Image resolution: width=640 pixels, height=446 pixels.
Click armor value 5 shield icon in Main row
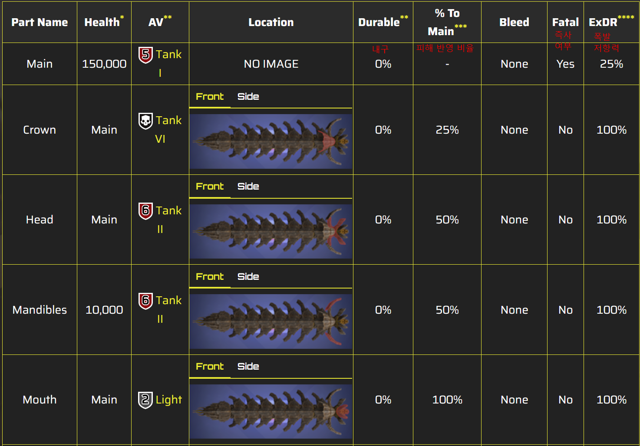point(145,55)
